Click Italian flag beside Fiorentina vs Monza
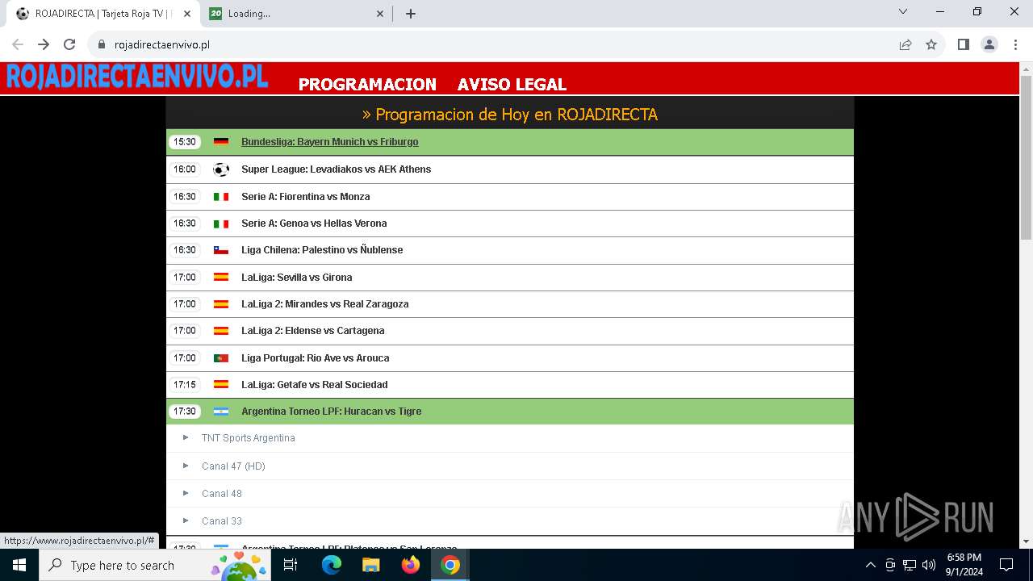Image resolution: width=1033 pixels, height=581 pixels. coord(221,197)
